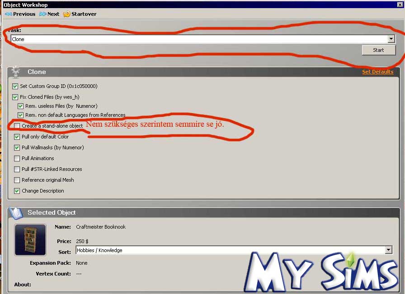Select the Craftmeister Booknook name text
The width and height of the screenshot is (405, 294).
click(101, 227)
